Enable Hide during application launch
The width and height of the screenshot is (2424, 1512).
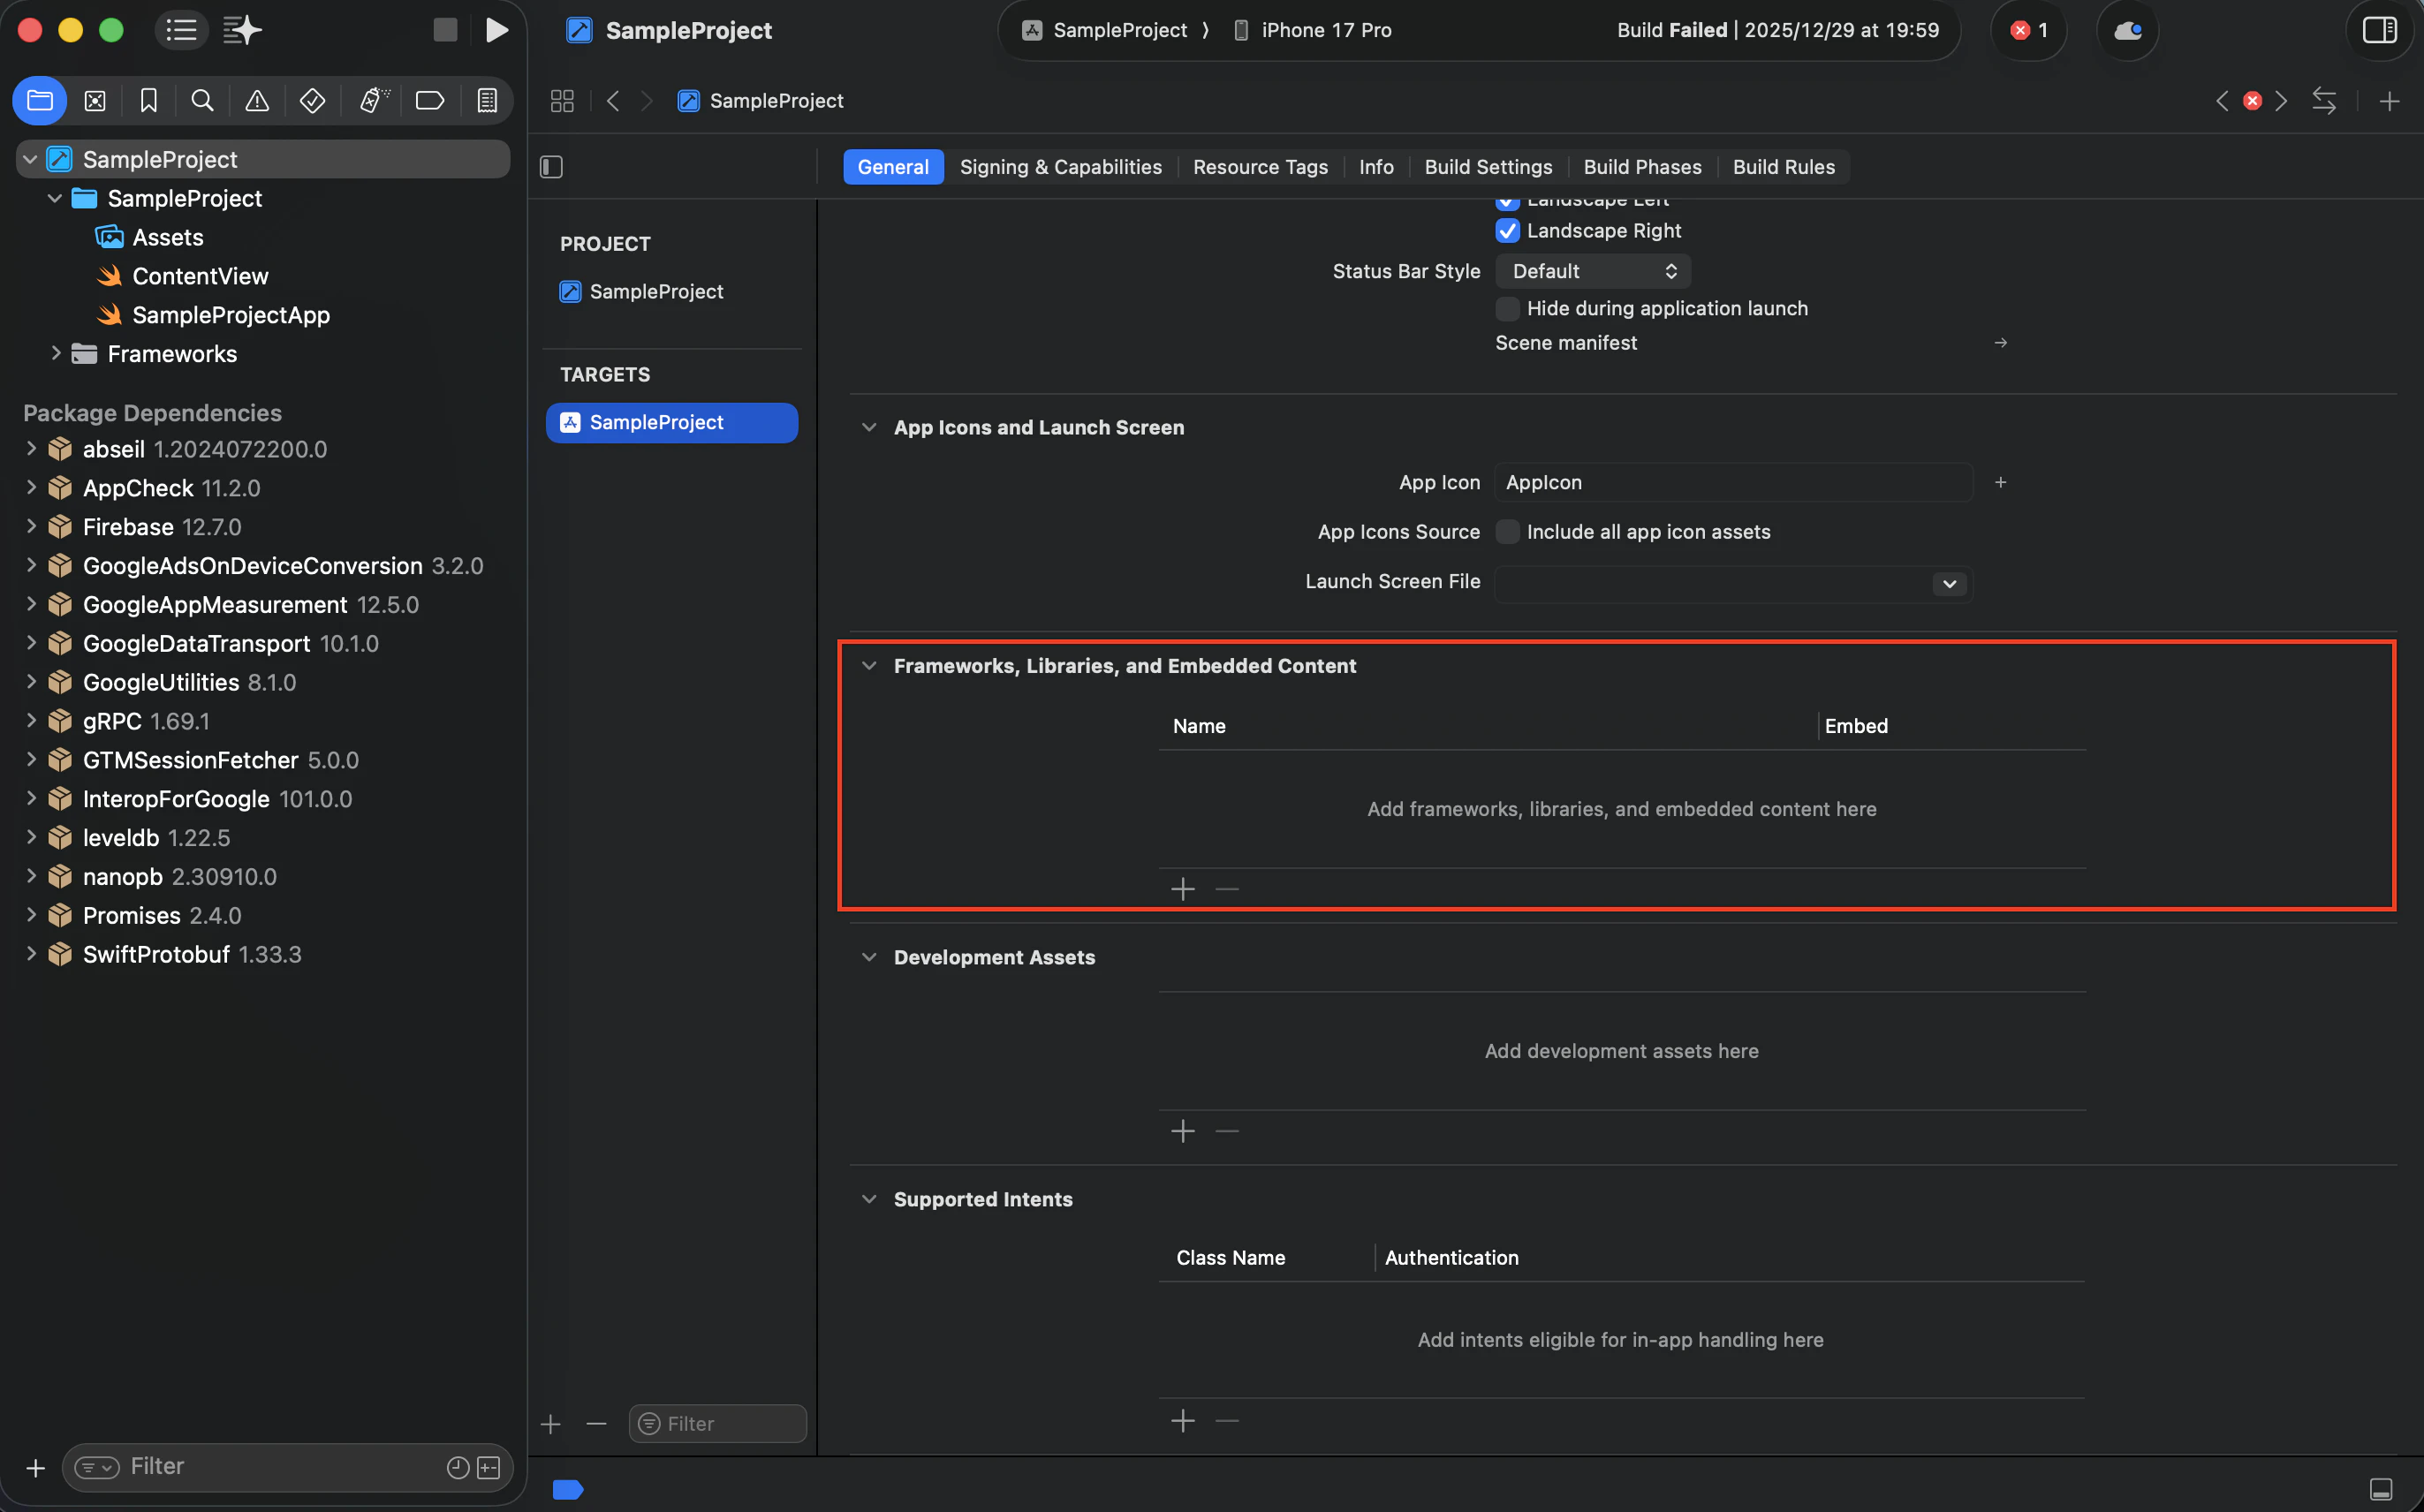pos(1507,309)
